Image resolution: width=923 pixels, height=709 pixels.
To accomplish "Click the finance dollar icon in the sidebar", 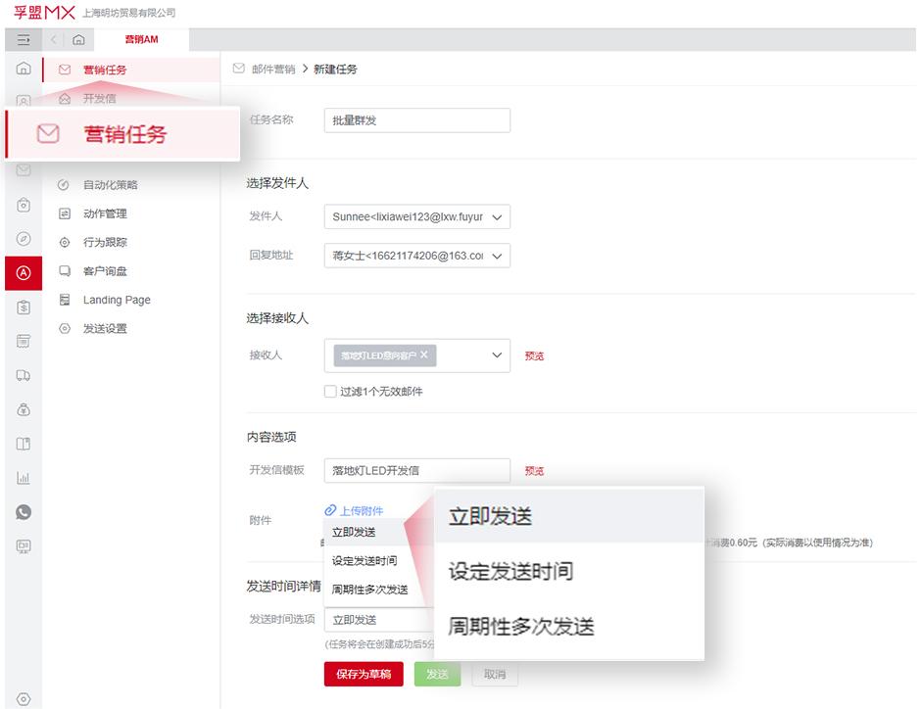I will [24, 307].
